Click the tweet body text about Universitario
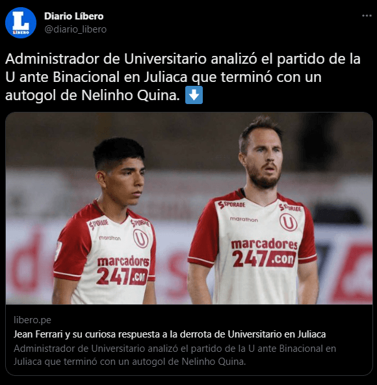This screenshot has width=377, height=385. pyautogui.click(x=183, y=77)
